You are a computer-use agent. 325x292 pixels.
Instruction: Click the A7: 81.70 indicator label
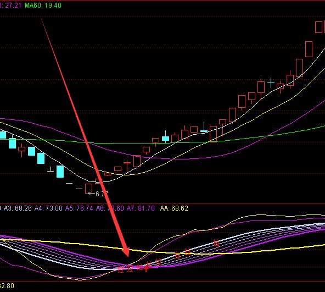point(141,208)
